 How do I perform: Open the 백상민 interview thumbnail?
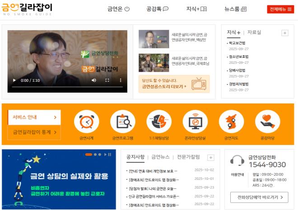154,39
